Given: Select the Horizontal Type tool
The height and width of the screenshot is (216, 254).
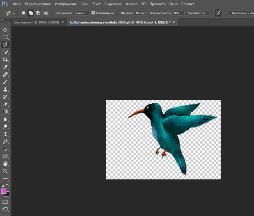Looking at the screenshot, I should (5, 134).
